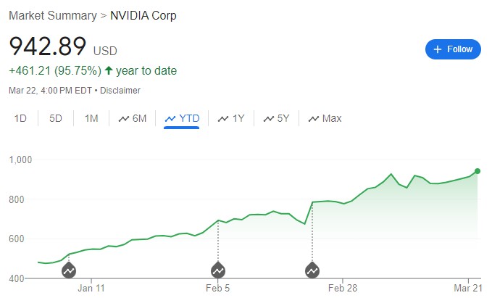
Task: Select the 1D time range tab
Action: click(21, 118)
